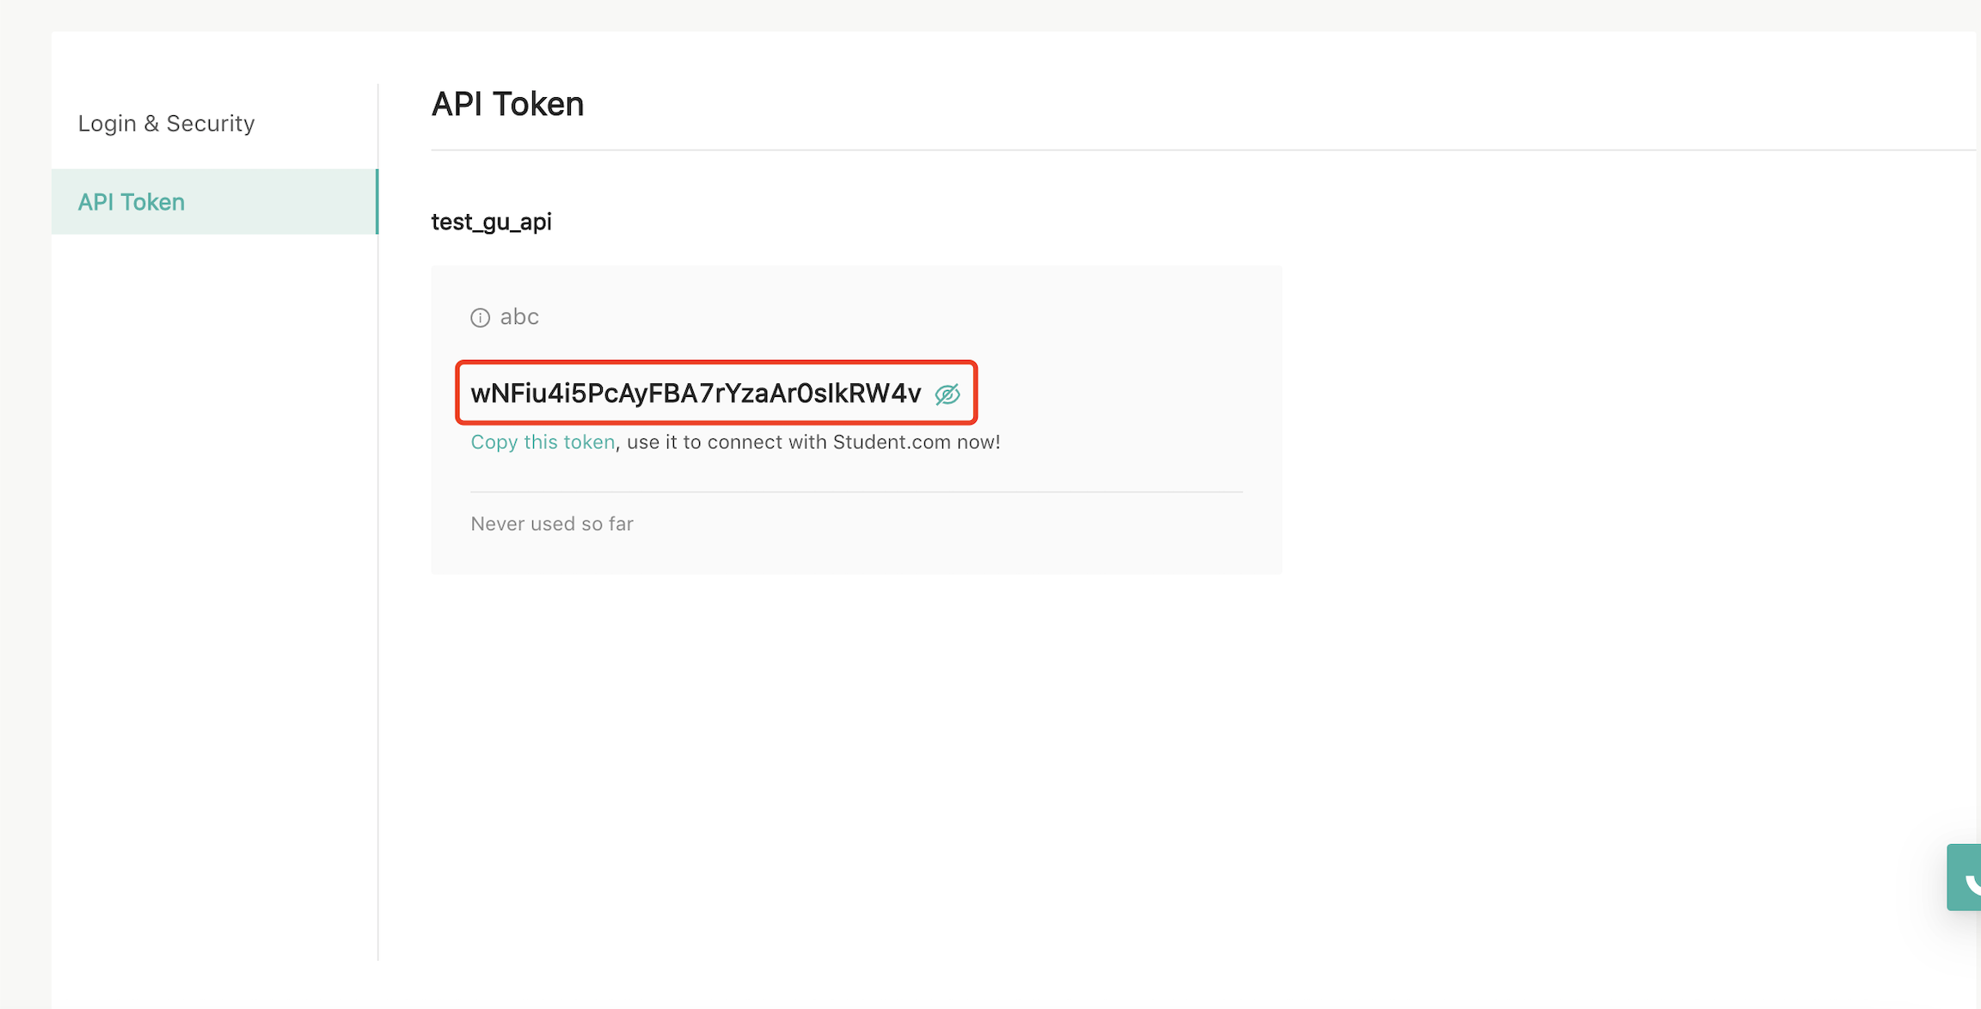The width and height of the screenshot is (1981, 1009).
Task: Click the test_gu_api token name
Action: [491, 222]
